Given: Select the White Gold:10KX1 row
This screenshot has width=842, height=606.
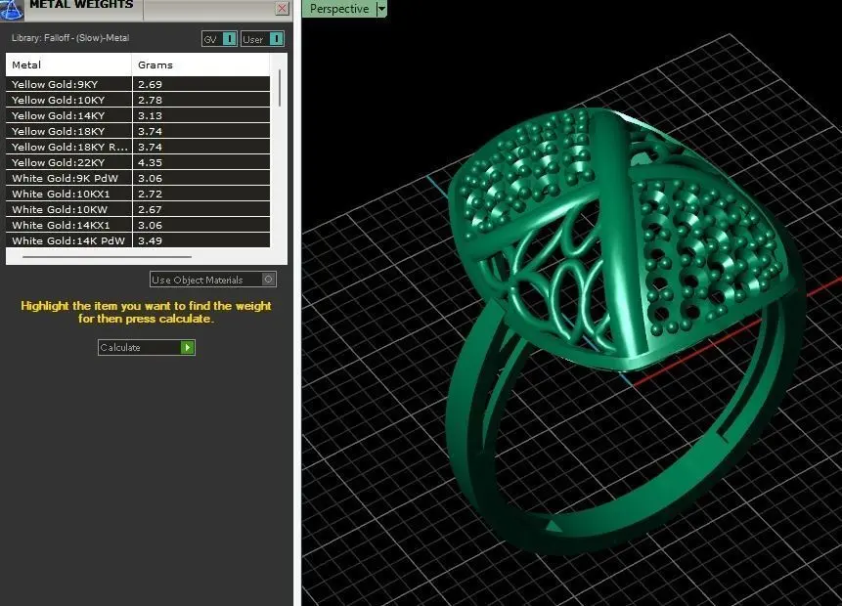Looking at the screenshot, I should coord(138,194).
